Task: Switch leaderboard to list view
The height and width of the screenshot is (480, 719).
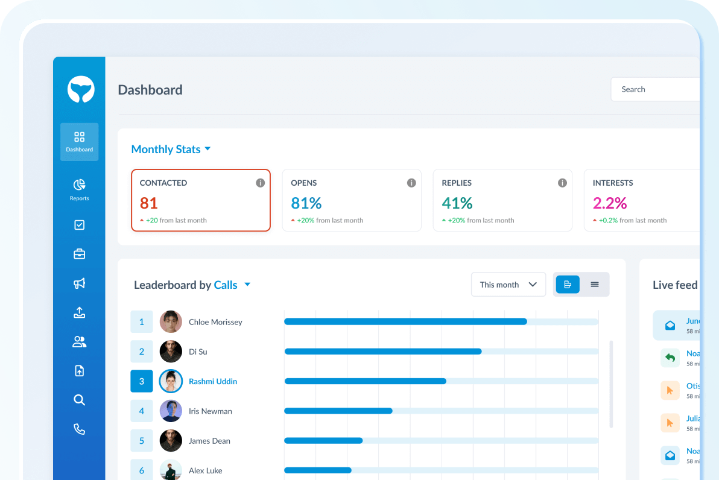Action: (595, 284)
